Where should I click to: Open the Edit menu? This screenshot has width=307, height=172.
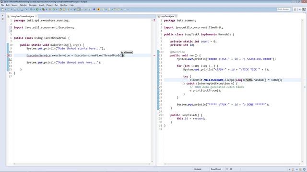(8, 5)
